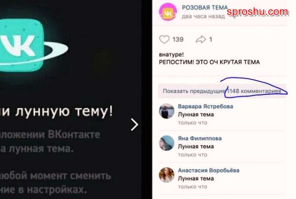Click Варвара's comment 'только что' timestamp
The width and height of the screenshot is (296, 199).
tap(192, 123)
